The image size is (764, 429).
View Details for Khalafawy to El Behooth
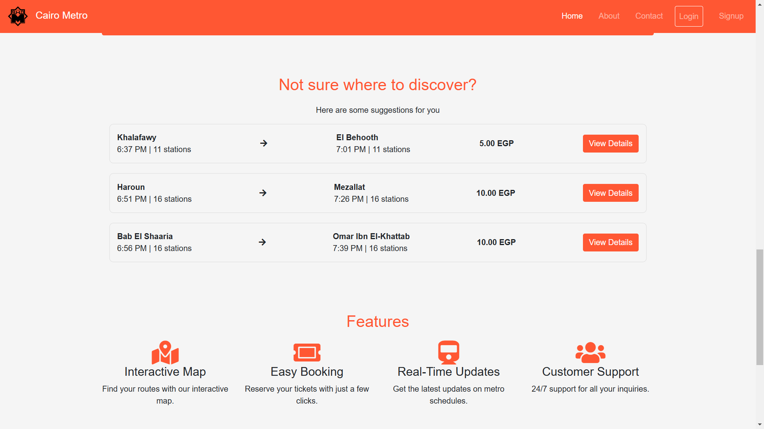tap(610, 143)
